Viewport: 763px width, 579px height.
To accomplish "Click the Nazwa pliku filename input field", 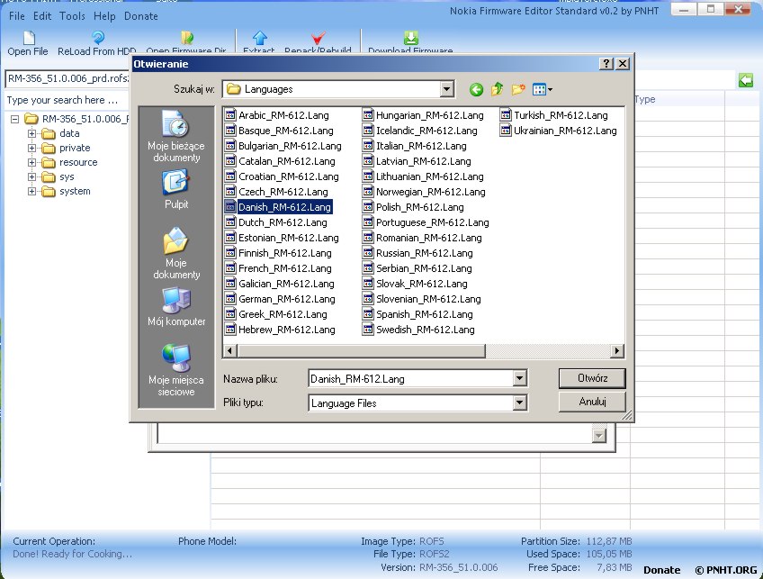I will (x=410, y=378).
